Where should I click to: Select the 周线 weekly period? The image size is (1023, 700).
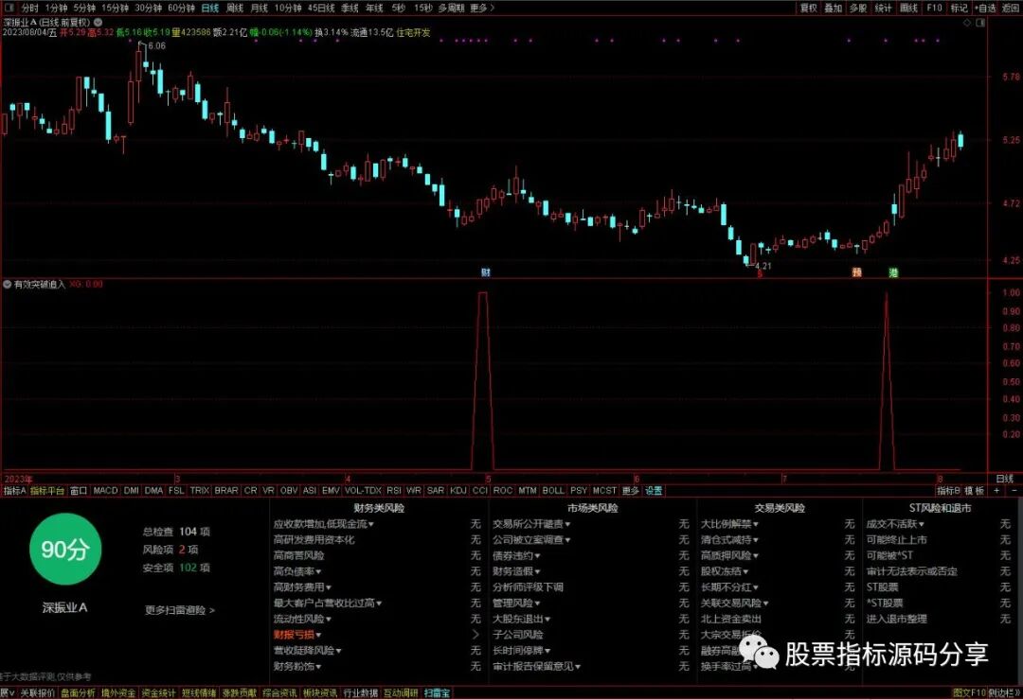(x=235, y=8)
